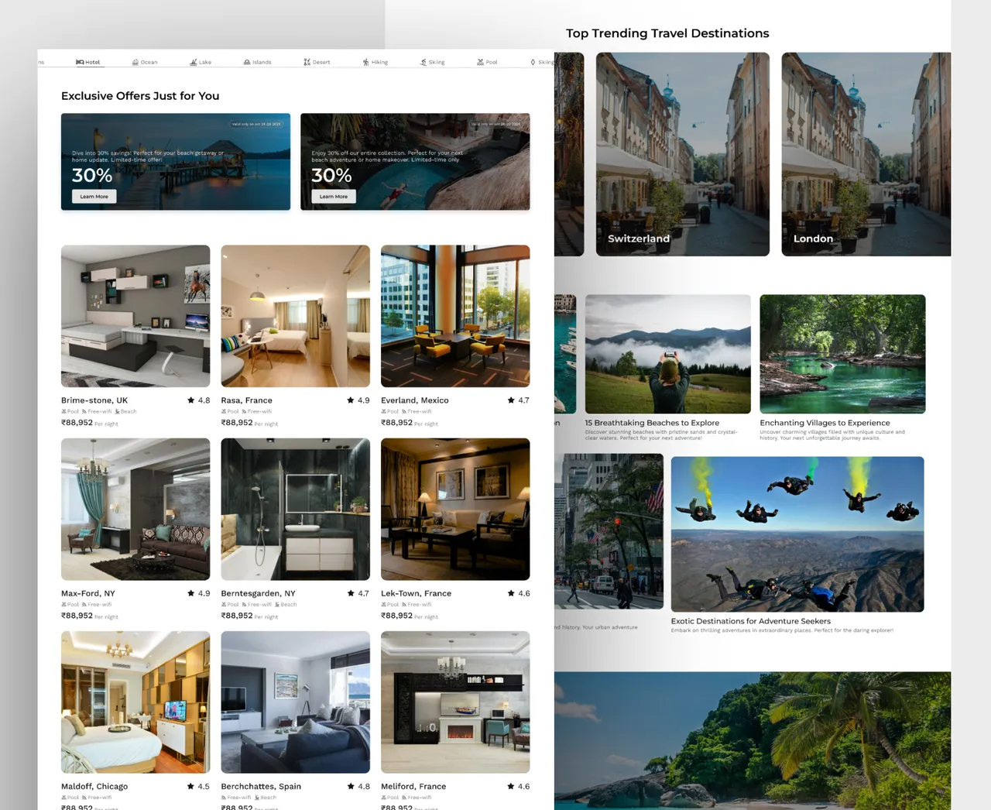The width and height of the screenshot is (991, 810).
Task: Click the star icon for Maldoff, Chicago
Action: tap(191, 786)
